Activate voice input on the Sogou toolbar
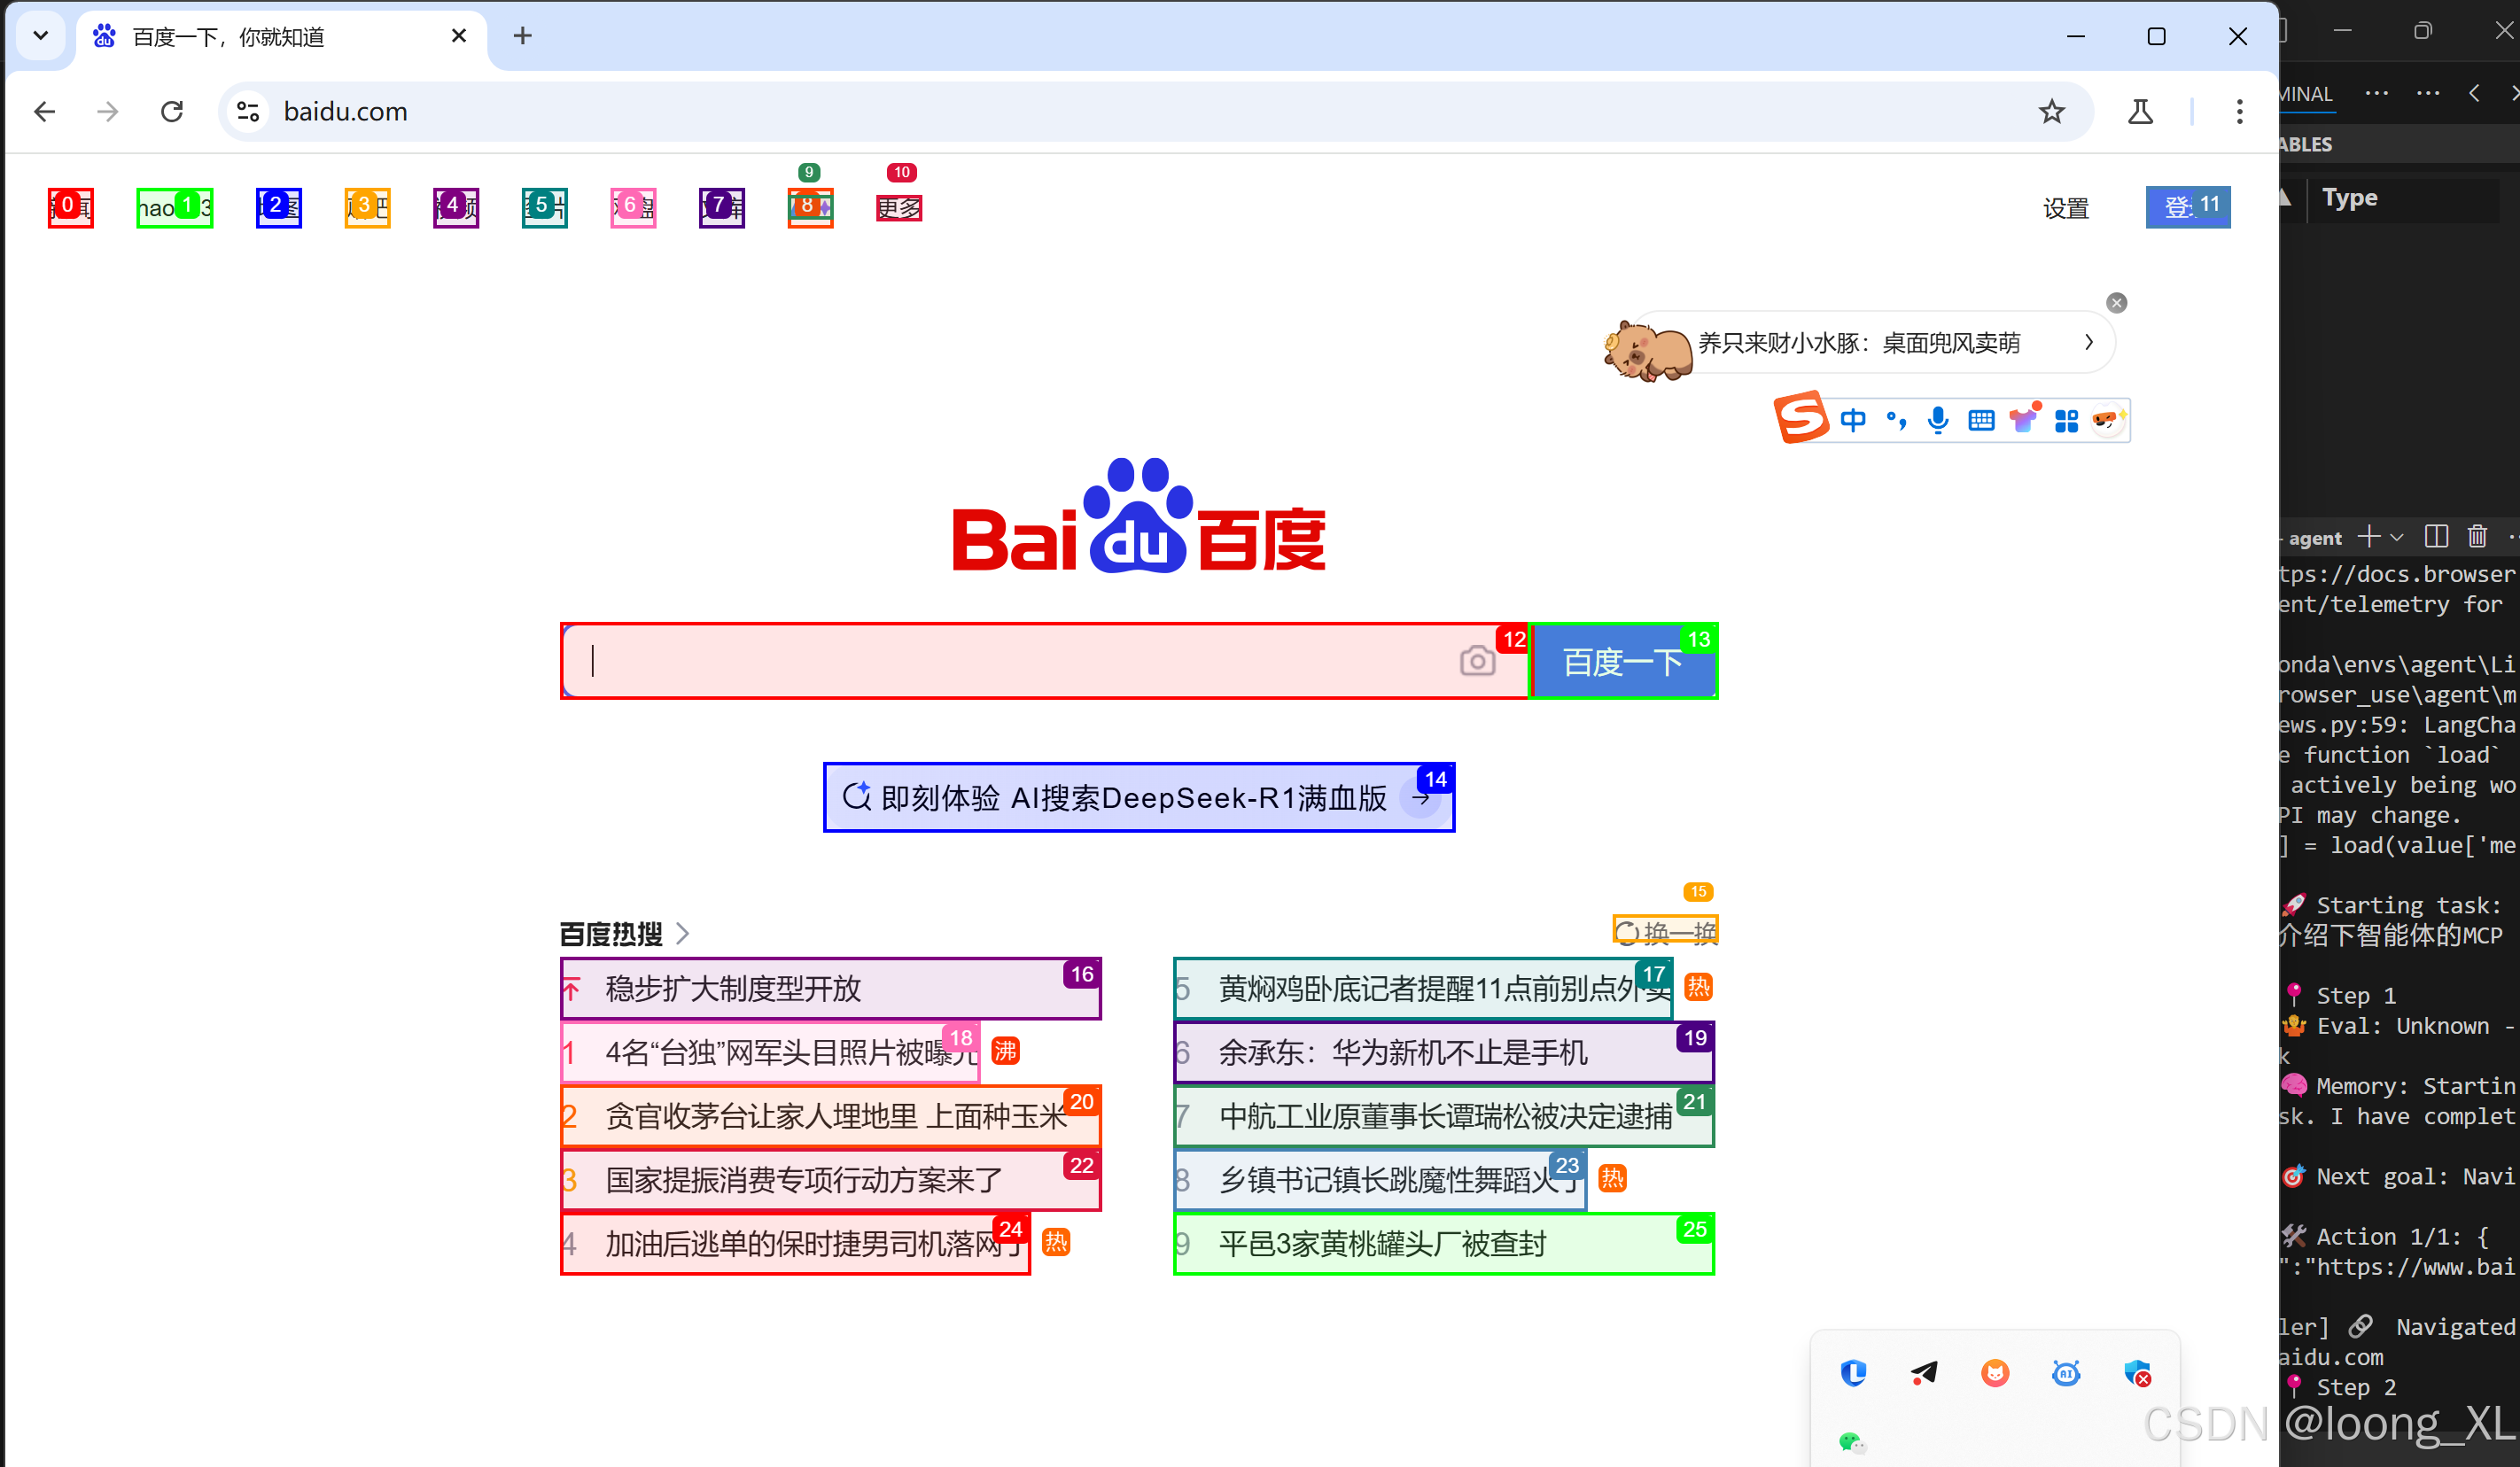This screenshot has height=1467, width=2520. (1938, 420)
